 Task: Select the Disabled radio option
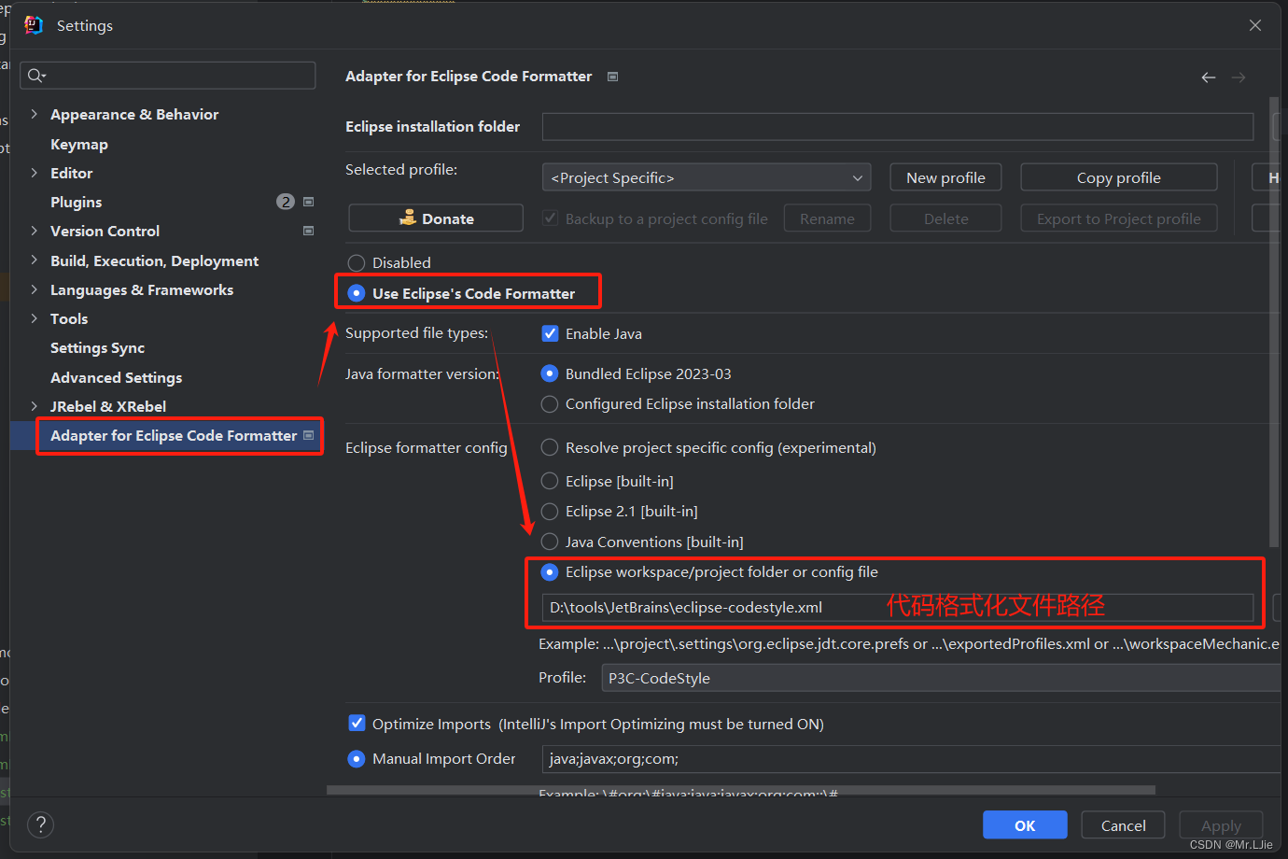(x=357, y=263)
